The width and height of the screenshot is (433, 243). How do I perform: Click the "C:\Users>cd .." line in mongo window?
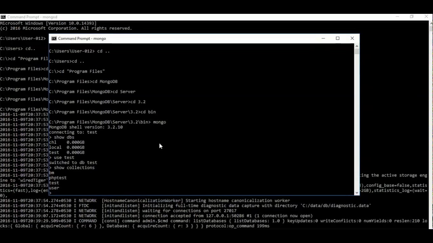coord(67,61)
